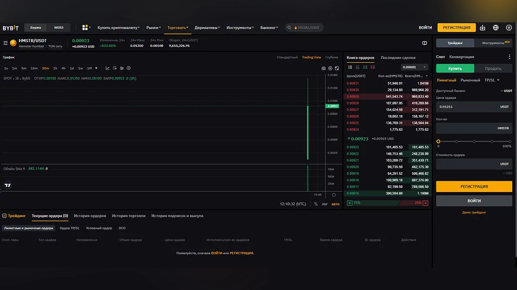Show only sell orders in order book
The width and height of the screenshot is (517, 290).
[x=372, y=67]
